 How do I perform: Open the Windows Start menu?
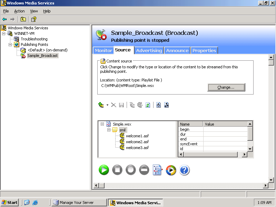coord(10,203)
